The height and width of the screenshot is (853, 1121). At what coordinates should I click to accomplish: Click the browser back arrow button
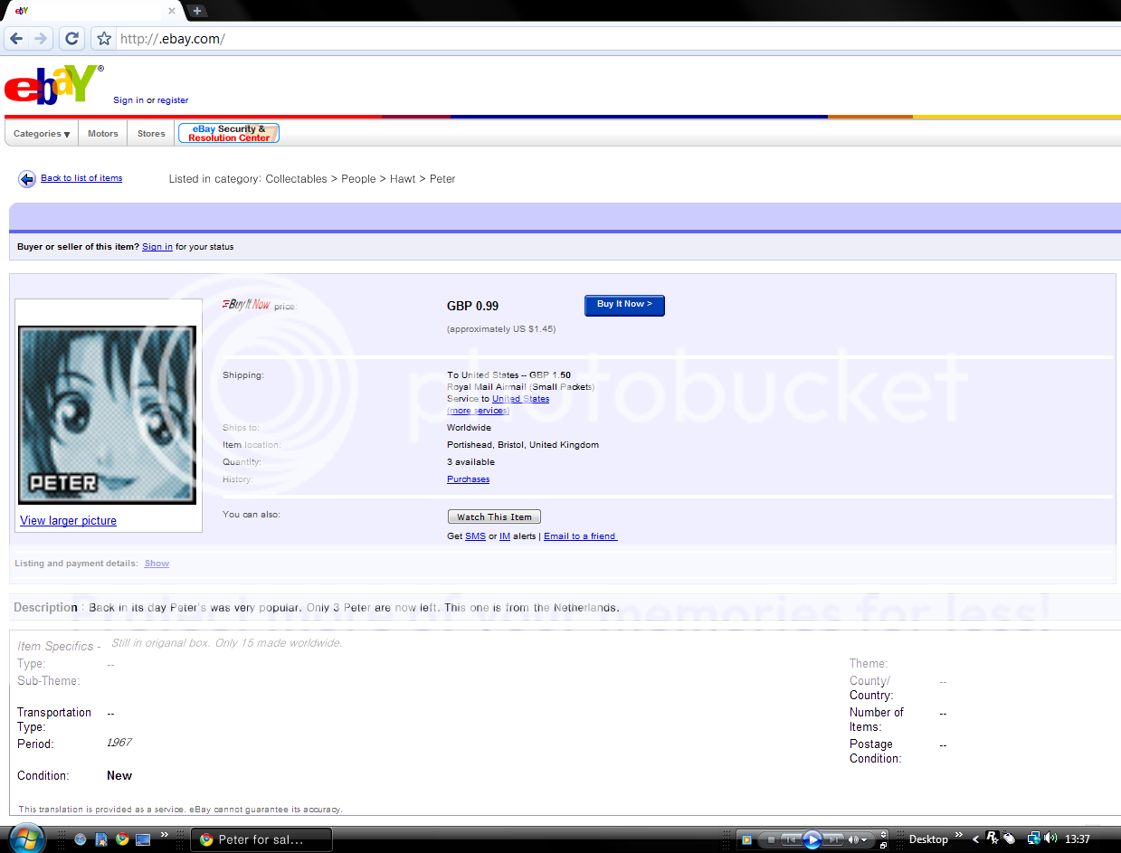pos(16,39)
